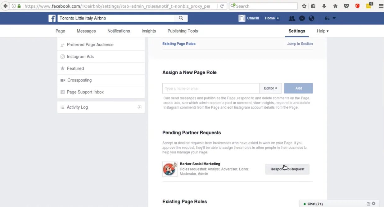Focus the Type a name or email field
This screenshot has height=207, width=384.
click(211, 88)
